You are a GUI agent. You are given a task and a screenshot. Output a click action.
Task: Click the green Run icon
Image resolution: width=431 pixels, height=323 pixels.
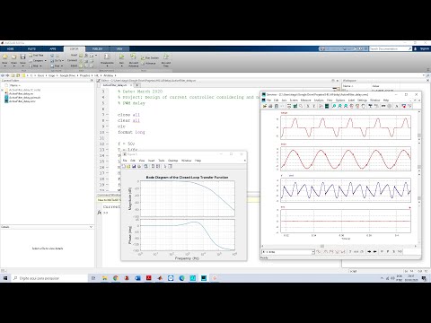point(121,57)
